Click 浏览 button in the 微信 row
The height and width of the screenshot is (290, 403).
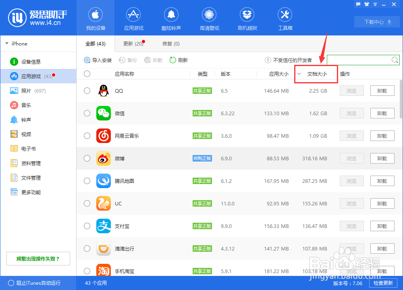pyautogui.click(x=351, y=113)
